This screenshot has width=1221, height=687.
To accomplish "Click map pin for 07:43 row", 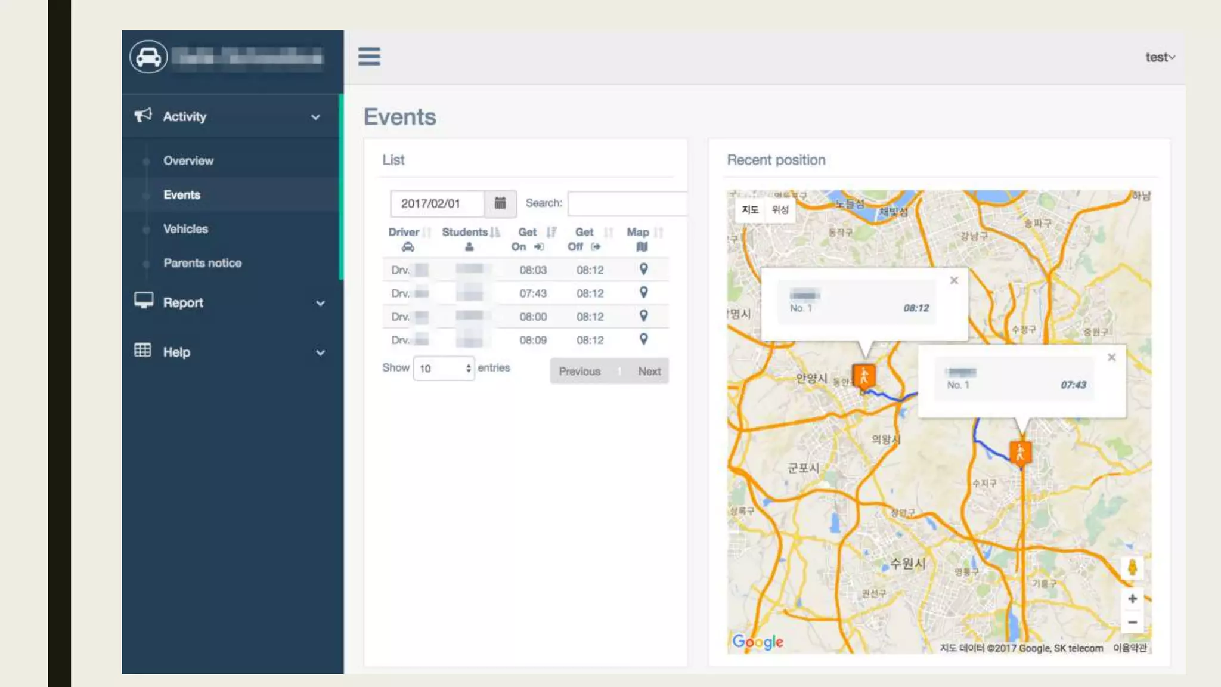I will tap(643, 292).
